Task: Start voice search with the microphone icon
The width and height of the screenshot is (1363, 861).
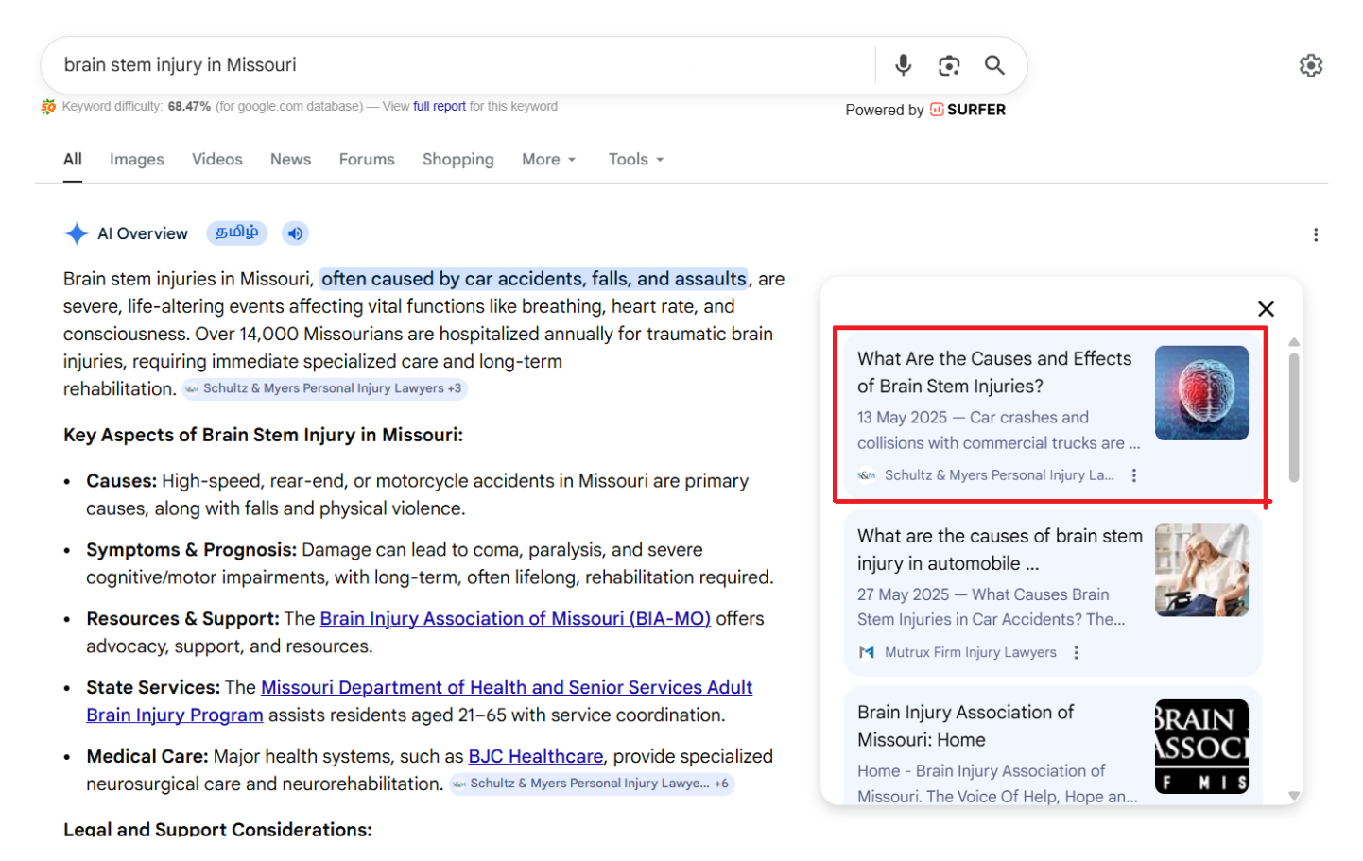Action: [903, 64]
